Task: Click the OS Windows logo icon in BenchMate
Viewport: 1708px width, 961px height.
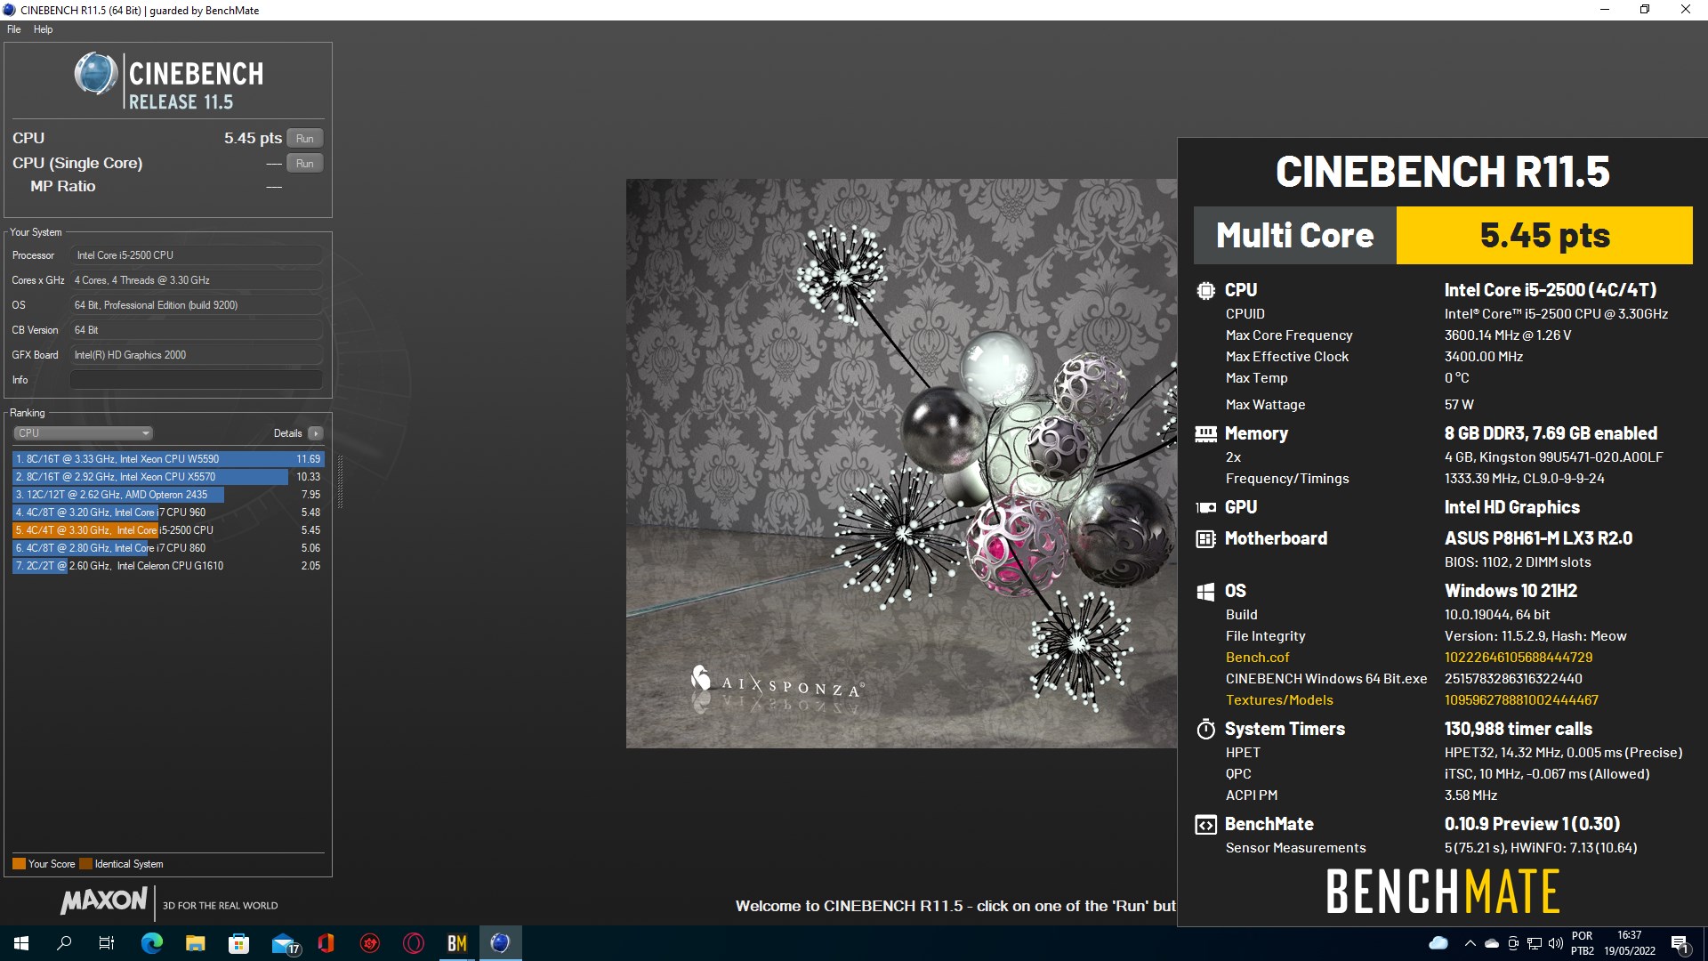Action: click(1205, 592)
